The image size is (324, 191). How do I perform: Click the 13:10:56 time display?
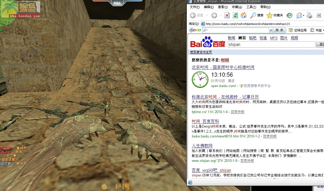pyautogui.click(x=222, y=75)
